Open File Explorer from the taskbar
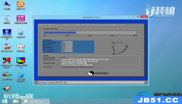Screen dimensions: 182x104 tap(16, 101)
